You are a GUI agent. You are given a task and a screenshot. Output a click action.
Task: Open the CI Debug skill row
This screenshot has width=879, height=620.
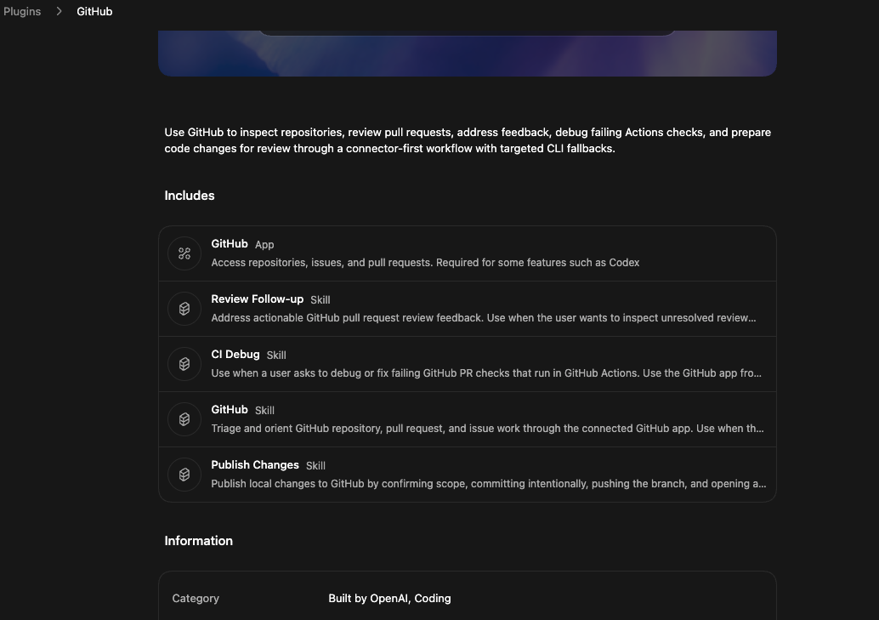click(x=468, y=364)
